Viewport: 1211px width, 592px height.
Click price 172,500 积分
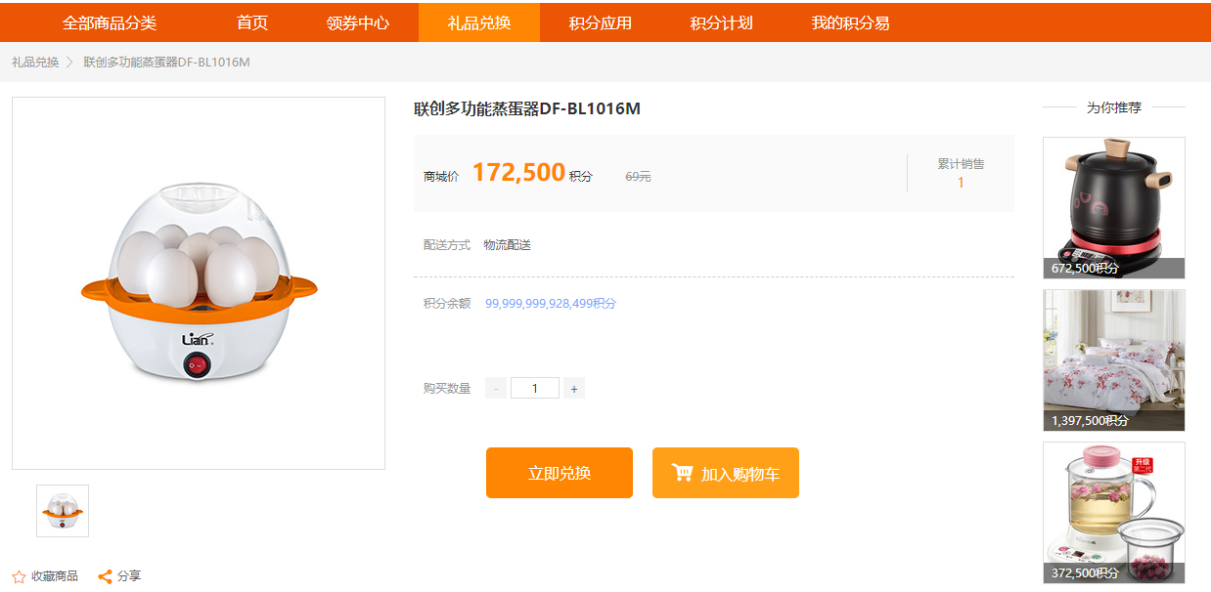click(532, 173)
